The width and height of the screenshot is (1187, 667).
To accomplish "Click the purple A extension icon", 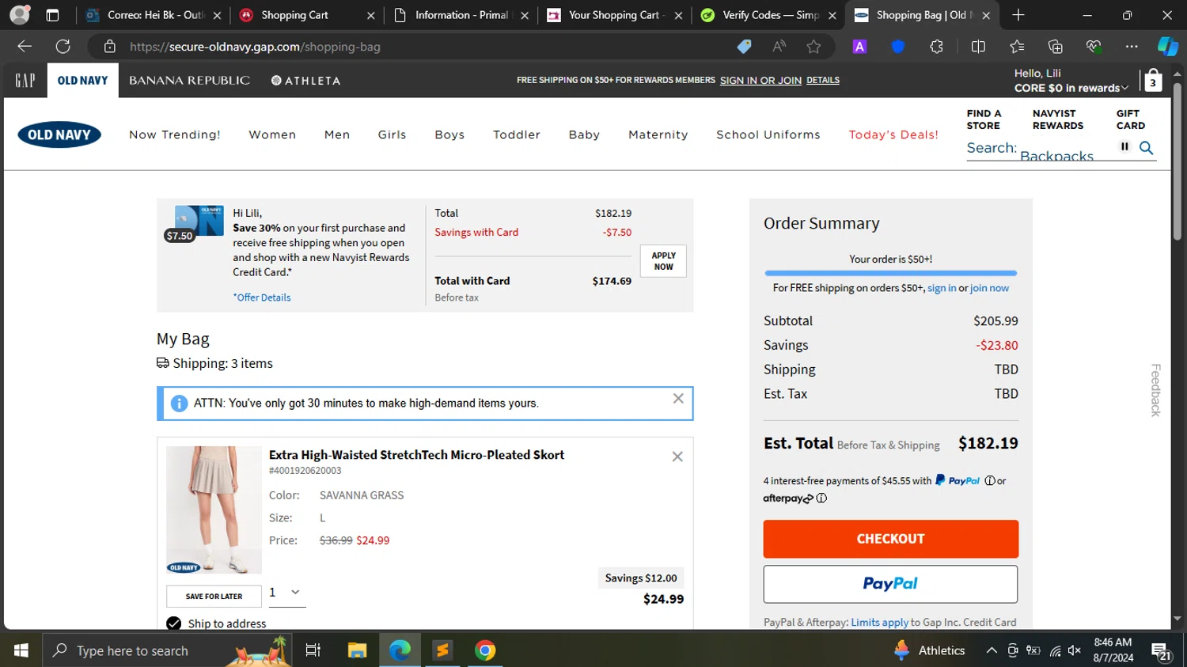I will (x=859, y=47).
